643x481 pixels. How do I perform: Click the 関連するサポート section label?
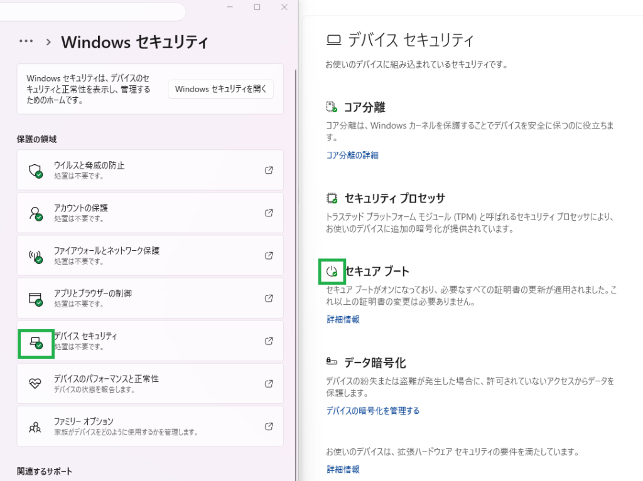coord(45,471)
